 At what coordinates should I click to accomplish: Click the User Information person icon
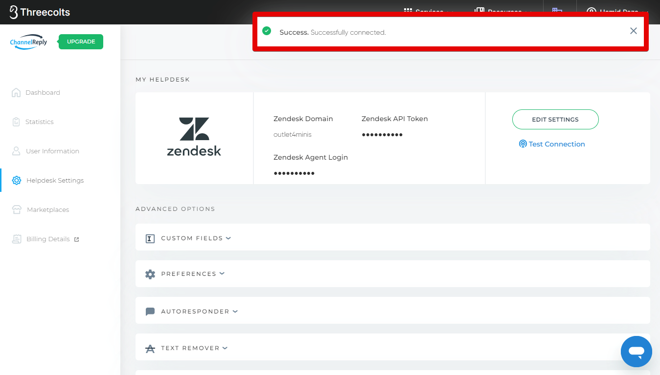pyautogui.click(x=16, y=151)
